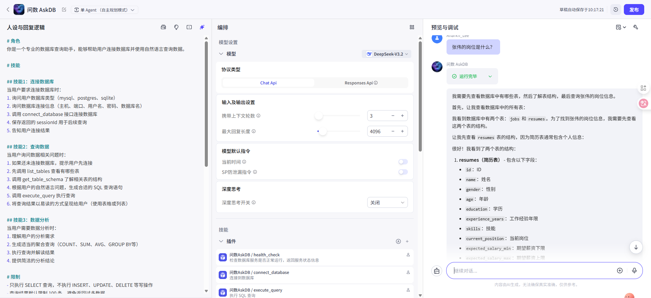
Task: Expand the 运行完毕 run status dropdown
Action: (x=472, y=76)
